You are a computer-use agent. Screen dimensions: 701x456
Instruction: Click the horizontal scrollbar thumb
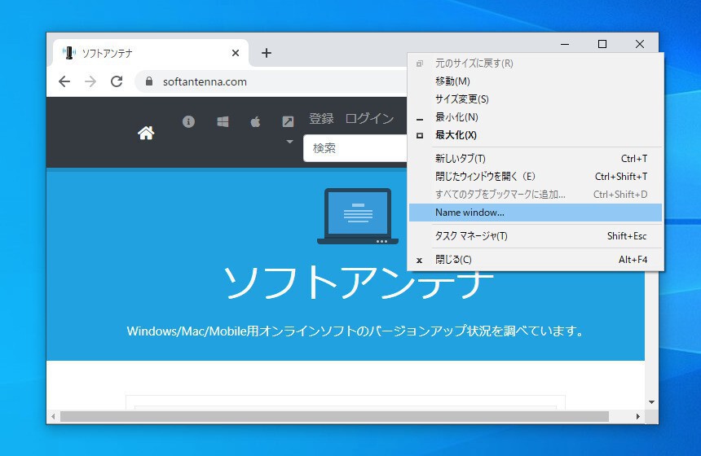click(334, 416)
